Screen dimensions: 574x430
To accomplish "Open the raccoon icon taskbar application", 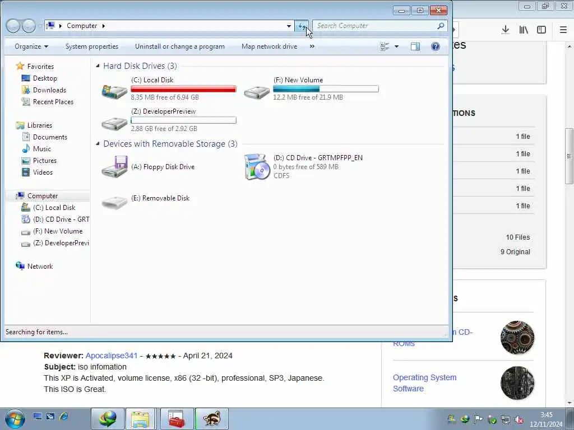I will [212, 419].
